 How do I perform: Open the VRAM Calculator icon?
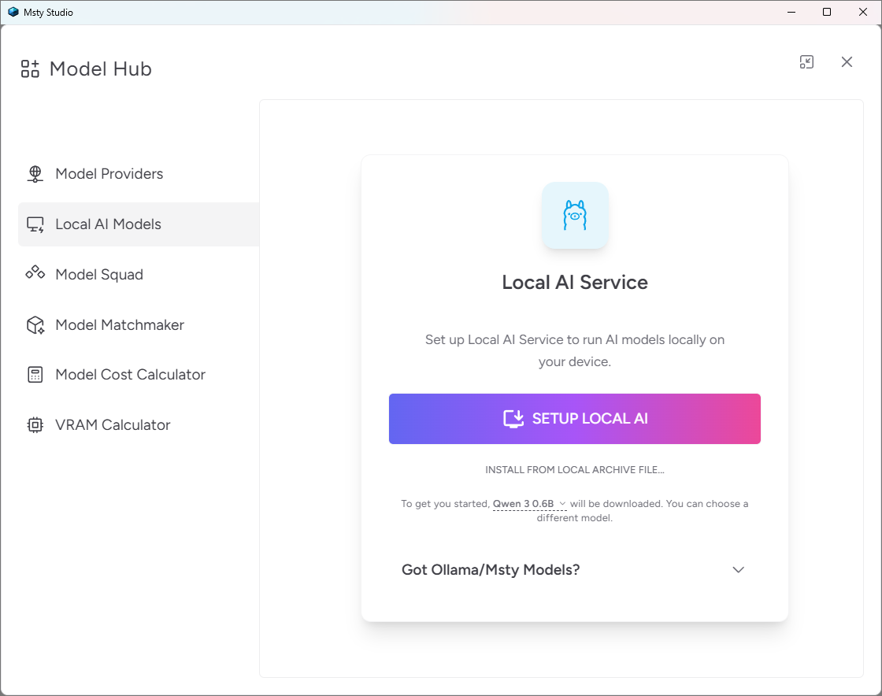point(35,424)
